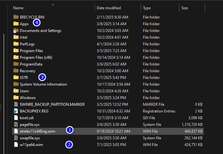Click the boot.sdi file icon
The width and height of the screenshot is (223, 154).
16,118
